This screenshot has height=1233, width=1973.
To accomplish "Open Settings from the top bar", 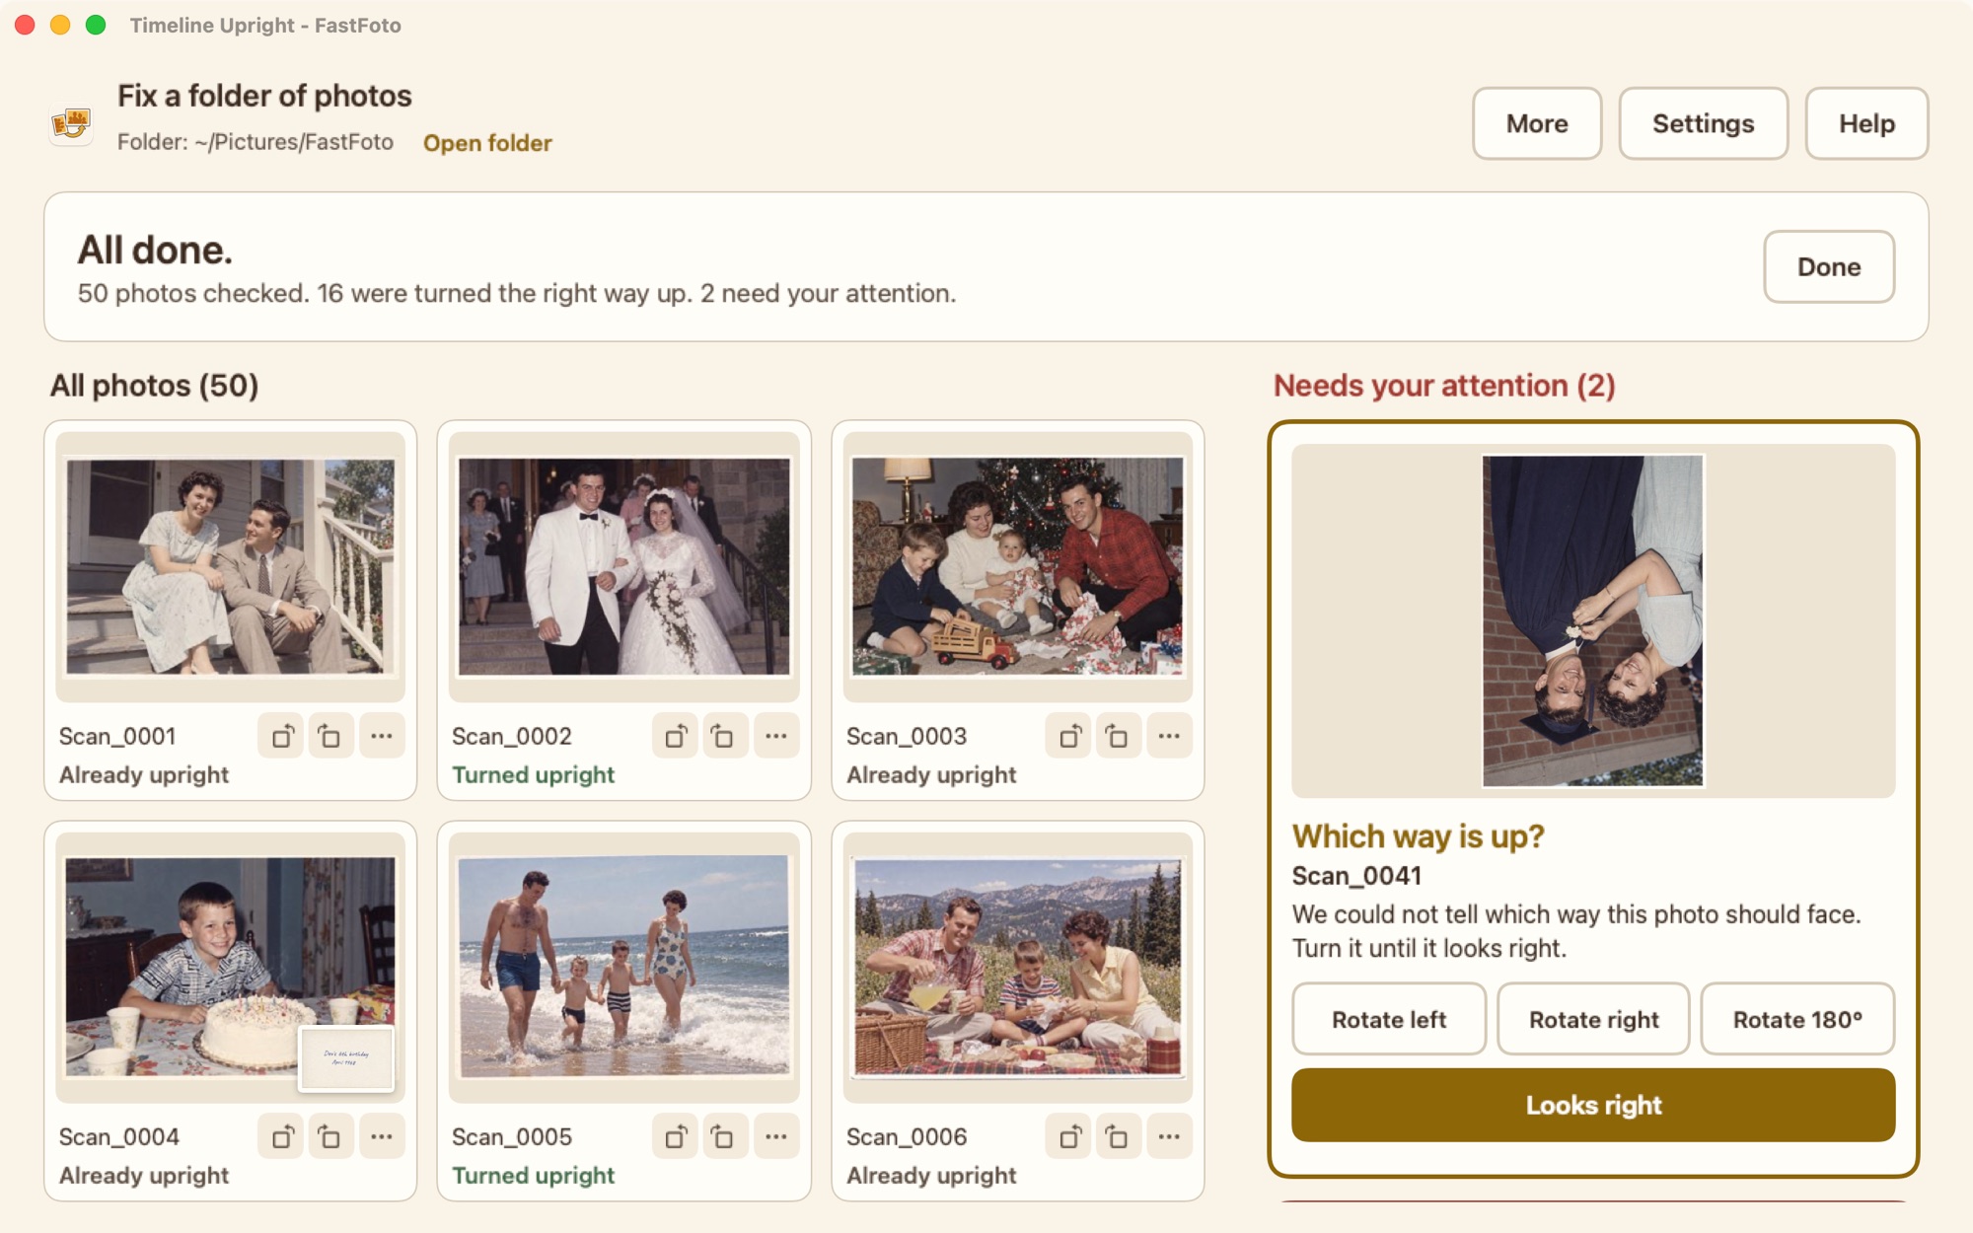I will point(1704,123).
